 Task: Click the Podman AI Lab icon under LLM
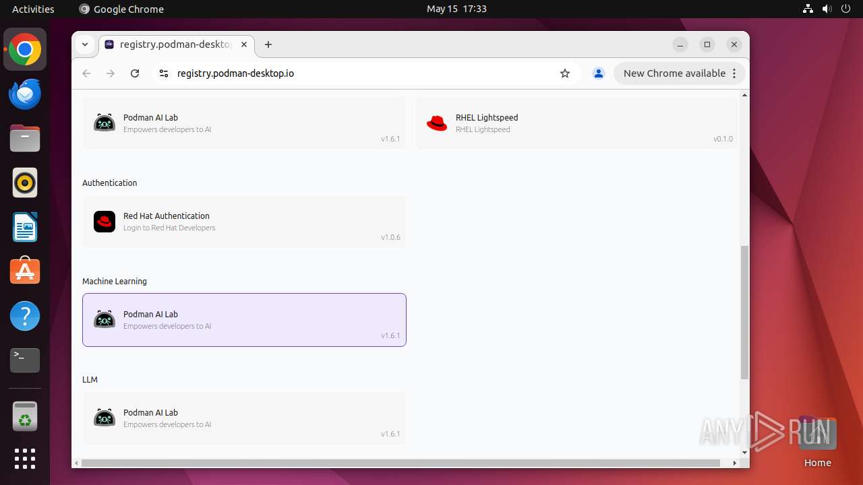[x=105, y=418]
